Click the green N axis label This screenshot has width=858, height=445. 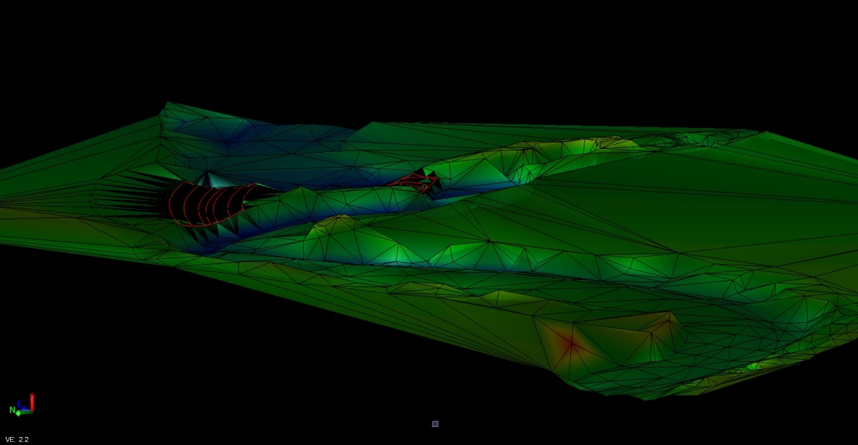click(x=12, y=409)
